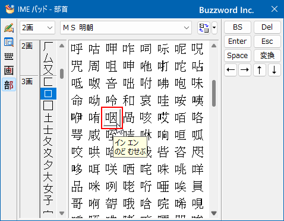This screenshot has width=284, height=221.
Task: Insert the kanji 呼
Action: click(77, 49)
